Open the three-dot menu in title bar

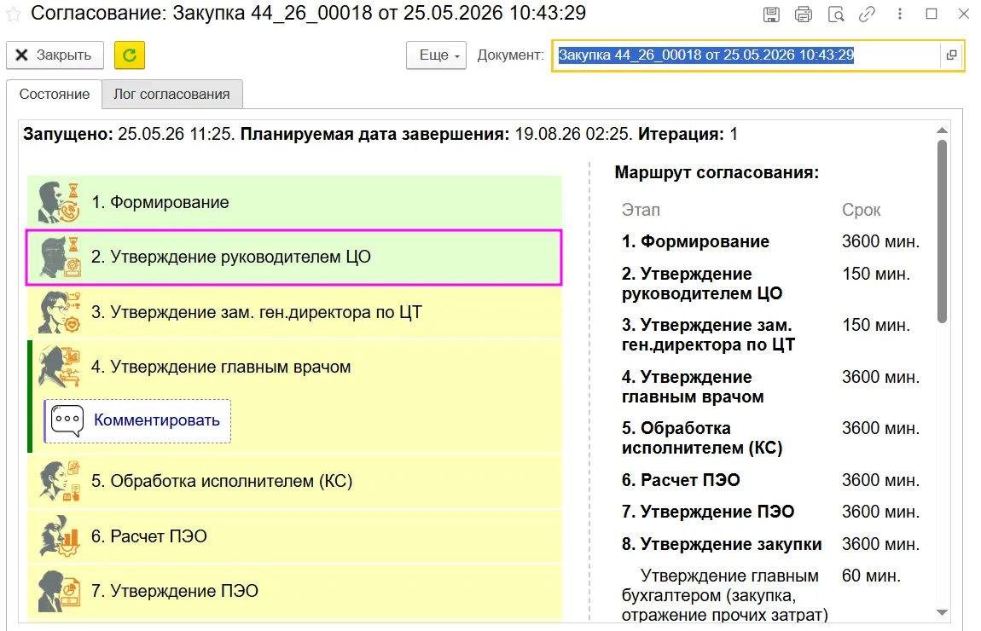[x=900, y=14]
